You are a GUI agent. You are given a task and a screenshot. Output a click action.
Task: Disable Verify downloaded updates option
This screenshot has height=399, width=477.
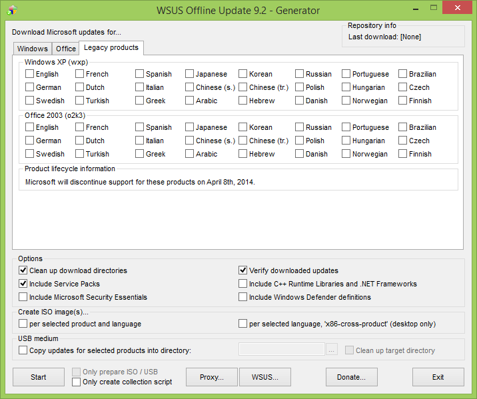pos(243,270)
